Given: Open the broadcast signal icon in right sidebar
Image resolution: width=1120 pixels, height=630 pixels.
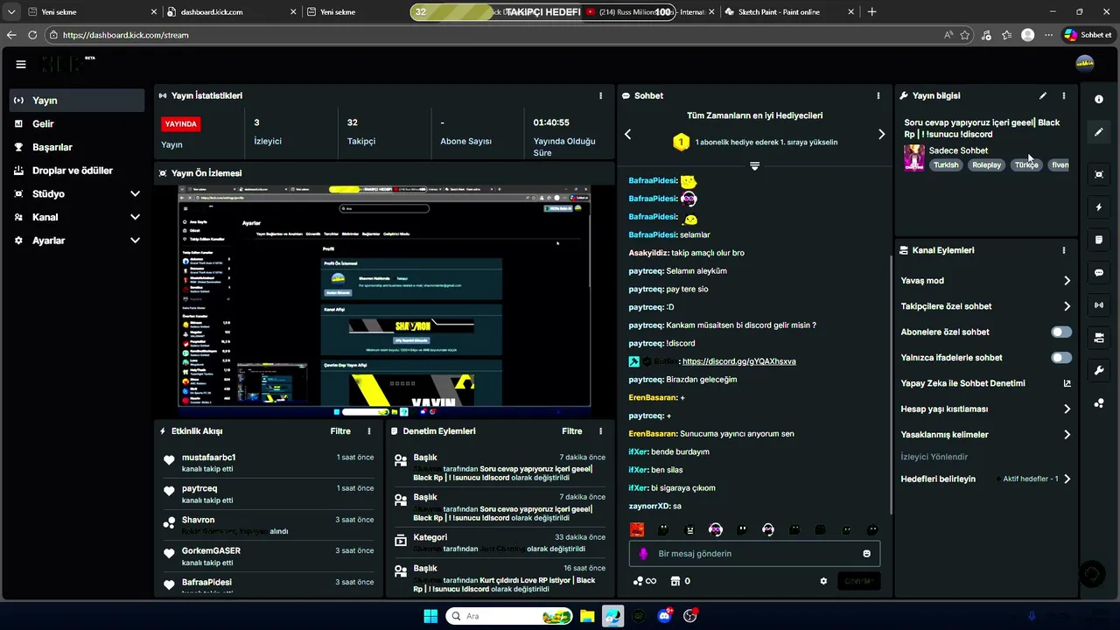Looking at the screenshot, I should (x=1099, y=305).
